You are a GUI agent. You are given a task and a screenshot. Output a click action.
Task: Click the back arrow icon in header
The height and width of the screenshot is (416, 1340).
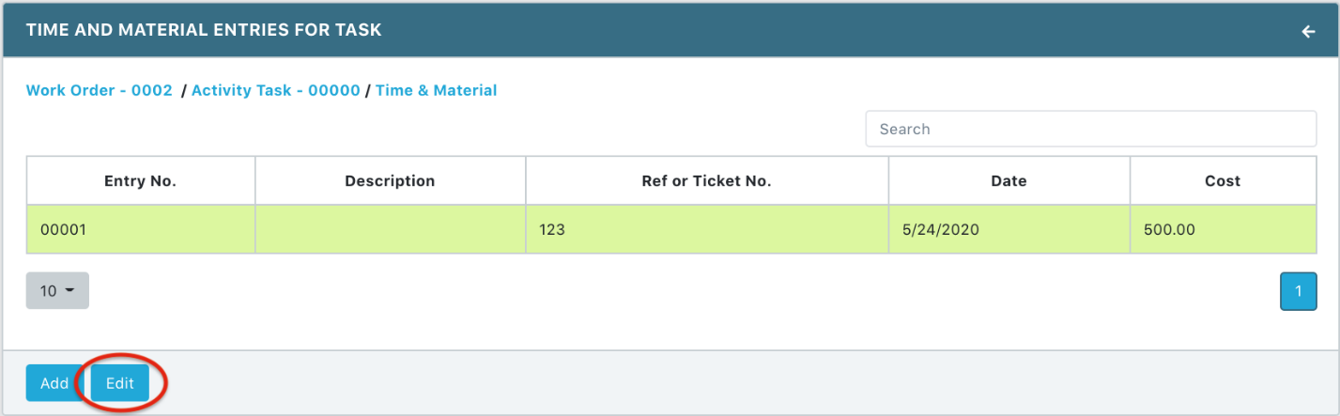(1308, 31)
